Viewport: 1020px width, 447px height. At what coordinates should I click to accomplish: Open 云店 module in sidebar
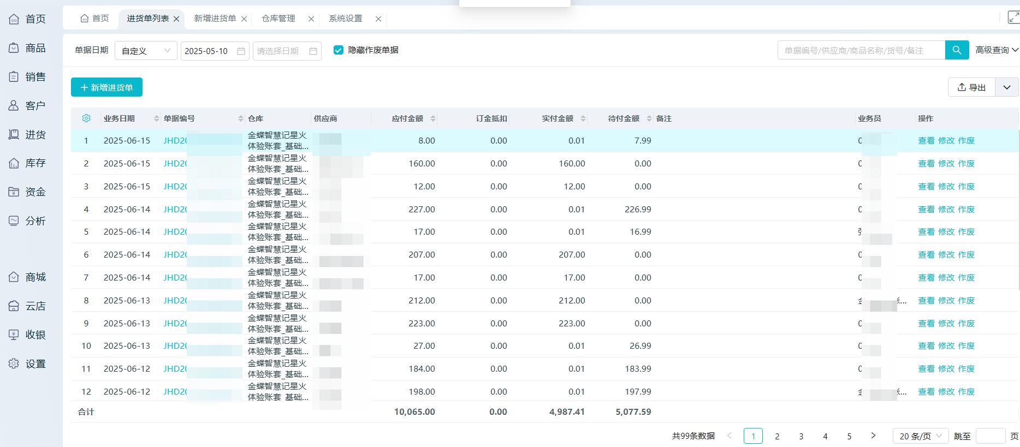tap(27, 306)
